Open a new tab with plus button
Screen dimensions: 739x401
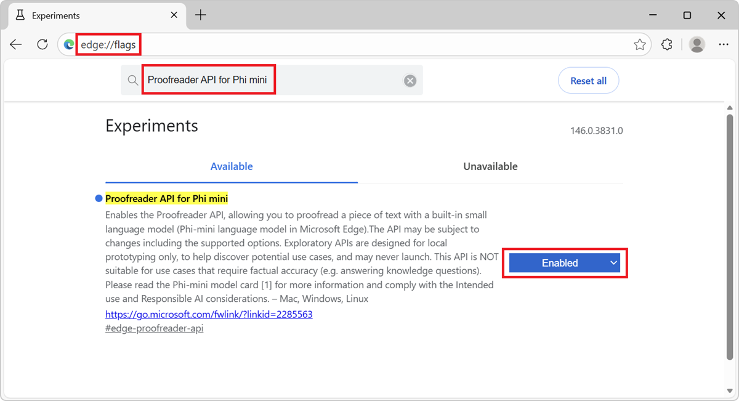coord(201,15)
